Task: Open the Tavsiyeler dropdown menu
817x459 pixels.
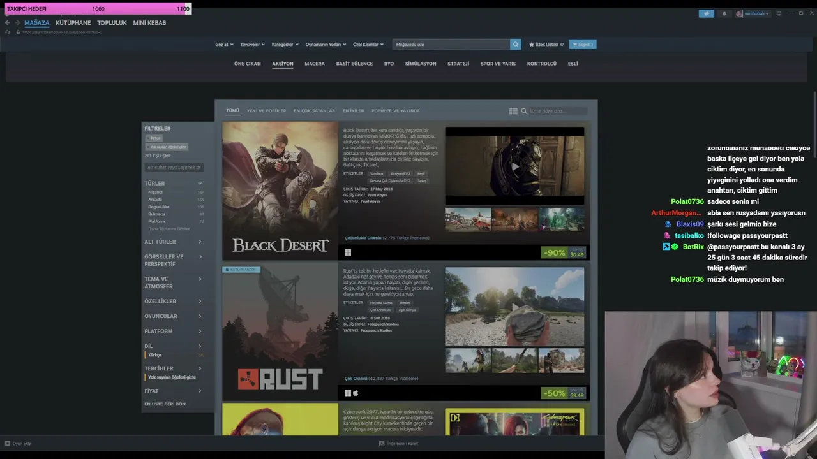Action: (x=252, y=45)
